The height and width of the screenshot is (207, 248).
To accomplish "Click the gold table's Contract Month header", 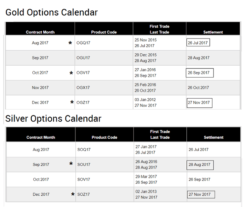I will [40, 32].
